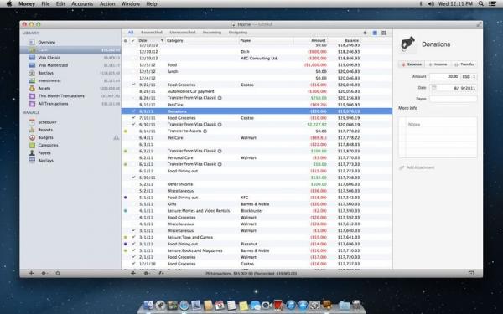503x314 pixels.
Task: Open the File menu
Action: (x=45, y=3)
